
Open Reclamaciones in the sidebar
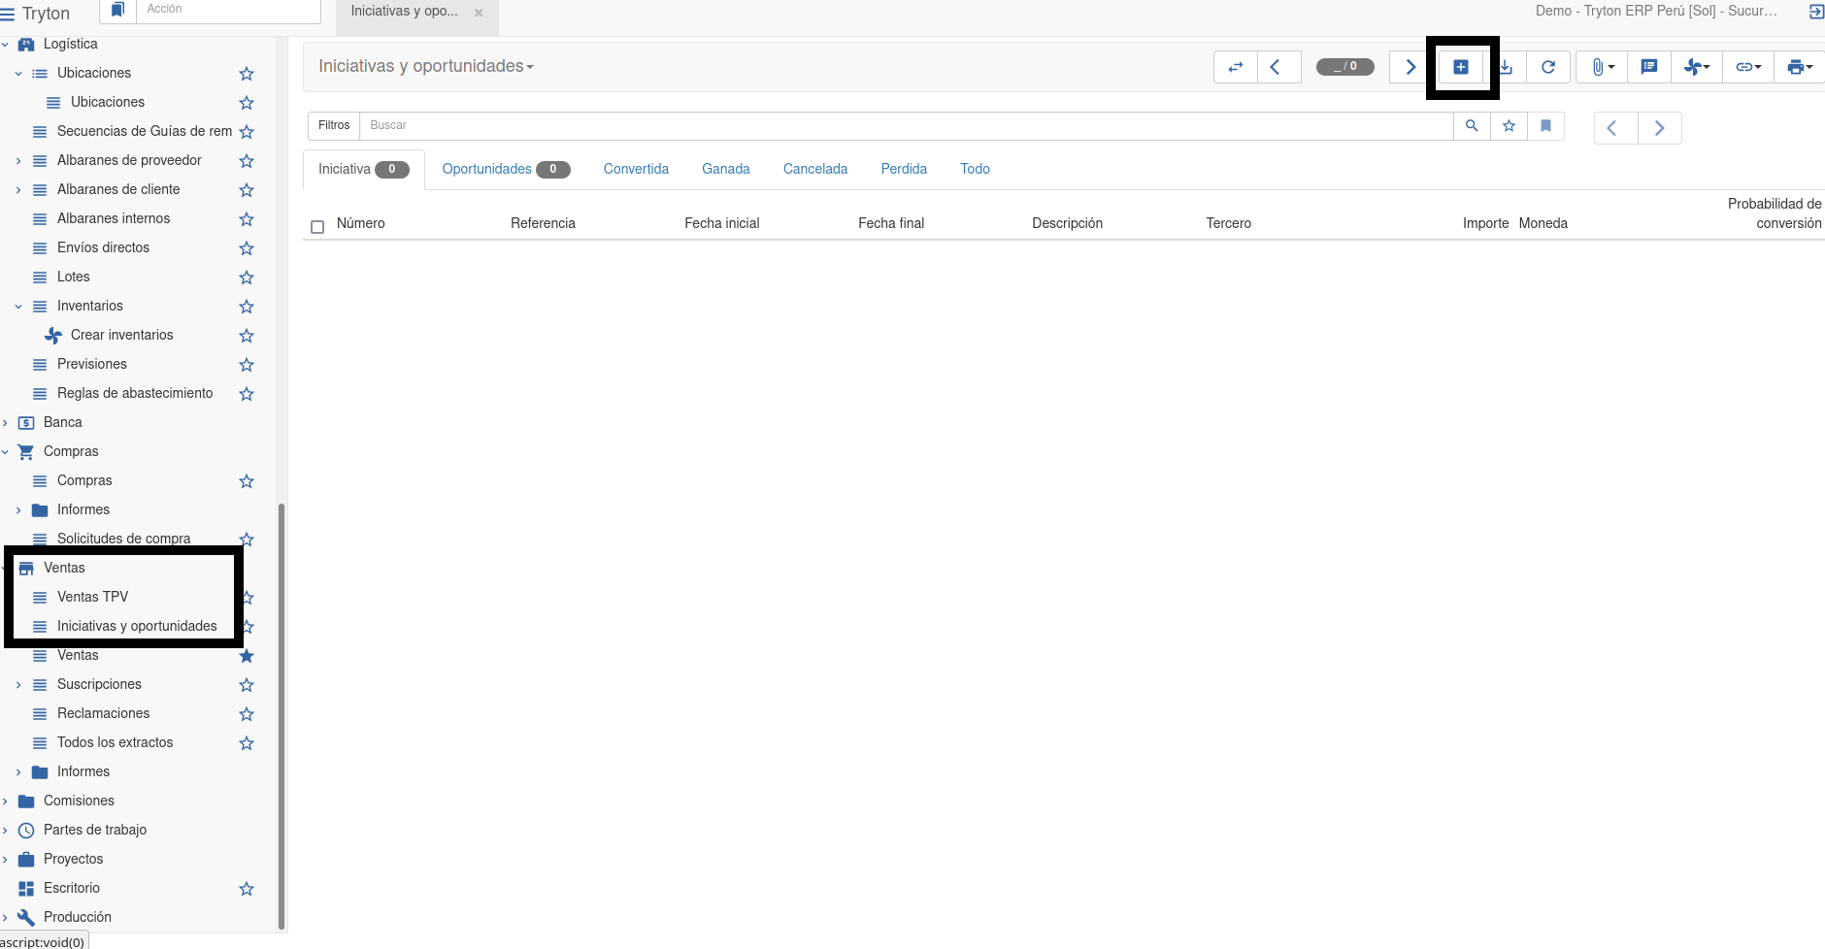pos(103,713)
